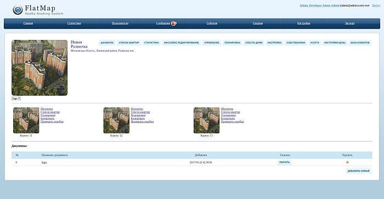Open the logo dropdown under main image
Screen dimensions: 384x199
16,98
